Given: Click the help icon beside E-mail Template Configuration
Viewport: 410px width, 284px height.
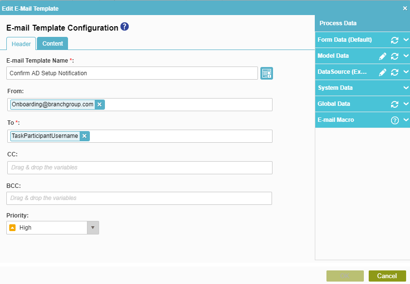Looking at the screenshot, I should [x=125, y=27].
